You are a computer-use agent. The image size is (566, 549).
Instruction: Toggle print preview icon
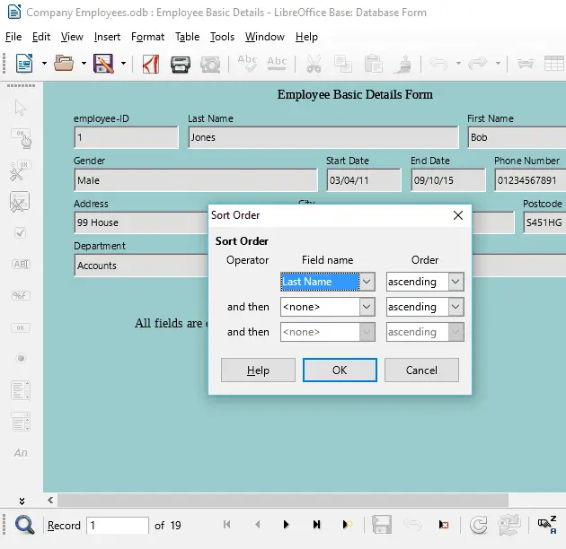[x=210, y=65]
